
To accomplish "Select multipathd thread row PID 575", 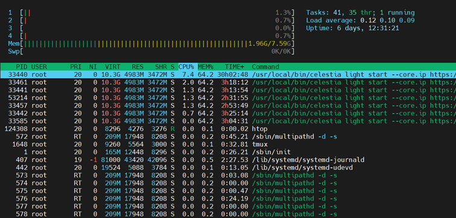I will (x=228, y=191).
